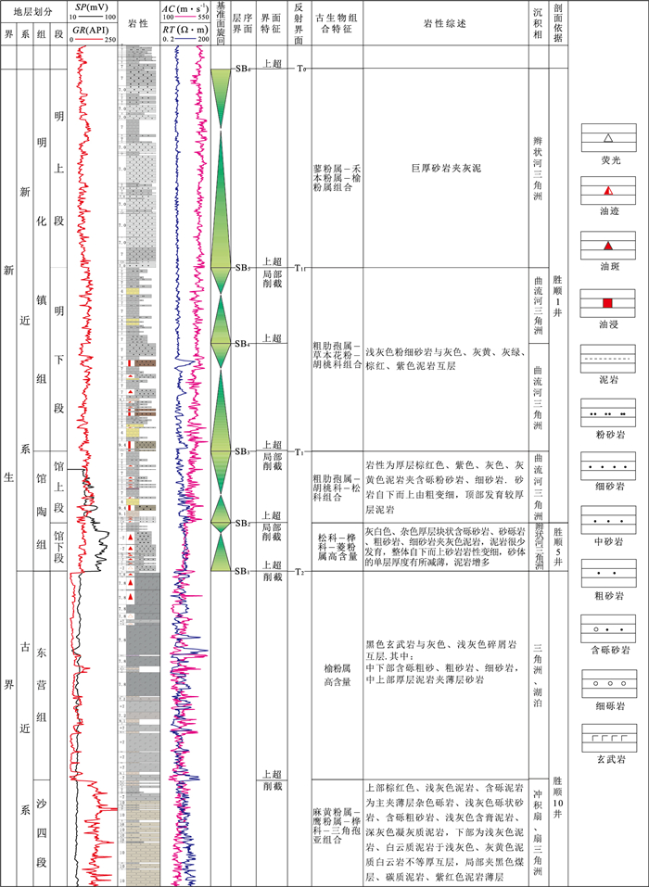The width and height of the screenshot is (649, 887).
Task: Click the 粉砂岩 paired-dots legend symbol
Action: [608, 413]
